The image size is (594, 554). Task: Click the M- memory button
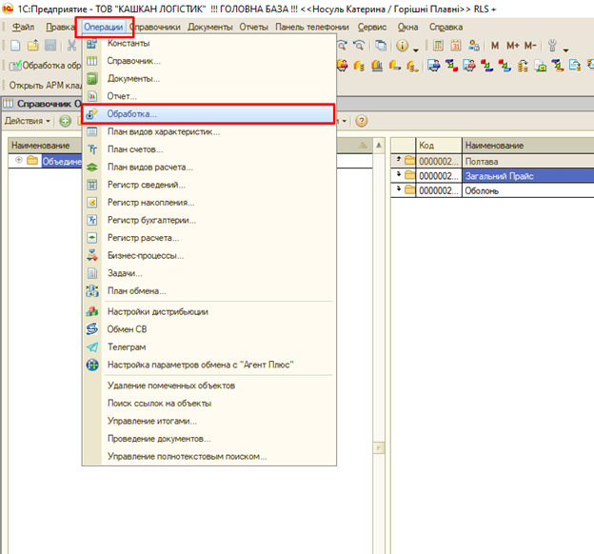(x=530, y=46)
